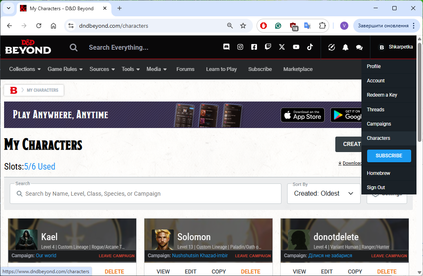Image resolution: width=423 pixels, height=276 pixels.
Task: Open the Discord social icon
Action: click(x=226, y=47)
